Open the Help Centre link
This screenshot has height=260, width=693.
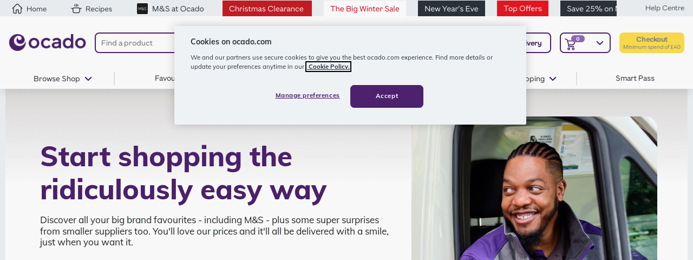[665, 8]
